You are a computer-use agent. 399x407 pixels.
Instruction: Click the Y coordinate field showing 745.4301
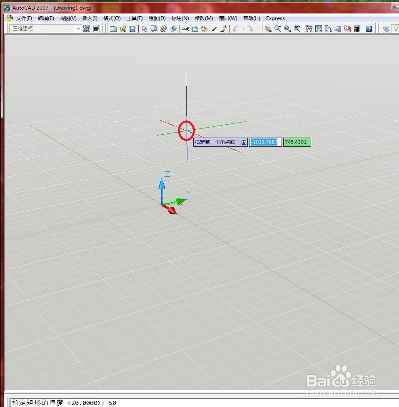coord(297,142)
